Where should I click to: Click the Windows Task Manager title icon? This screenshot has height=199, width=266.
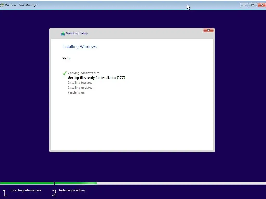pyautogui.click(x=2, y=5)
